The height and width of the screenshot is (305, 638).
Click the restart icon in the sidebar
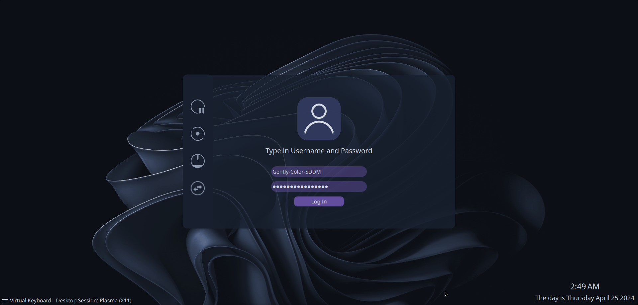coord(198,134)
